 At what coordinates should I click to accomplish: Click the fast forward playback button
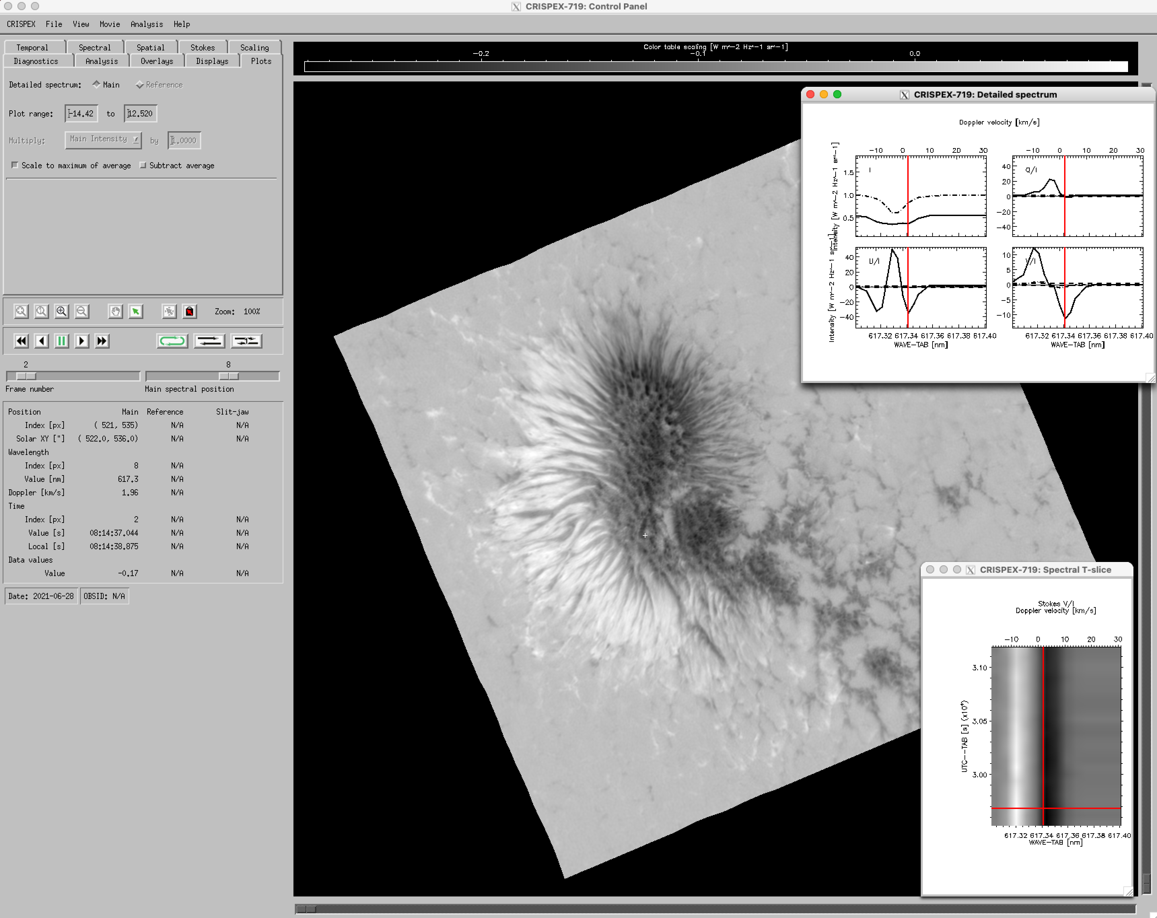tap(102, 341)
